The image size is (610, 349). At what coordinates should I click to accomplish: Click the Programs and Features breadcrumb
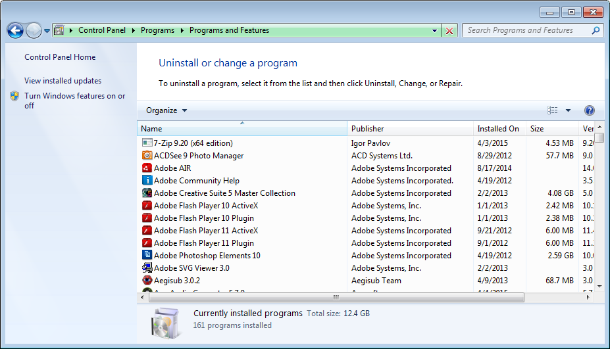[x=229, y=30]
